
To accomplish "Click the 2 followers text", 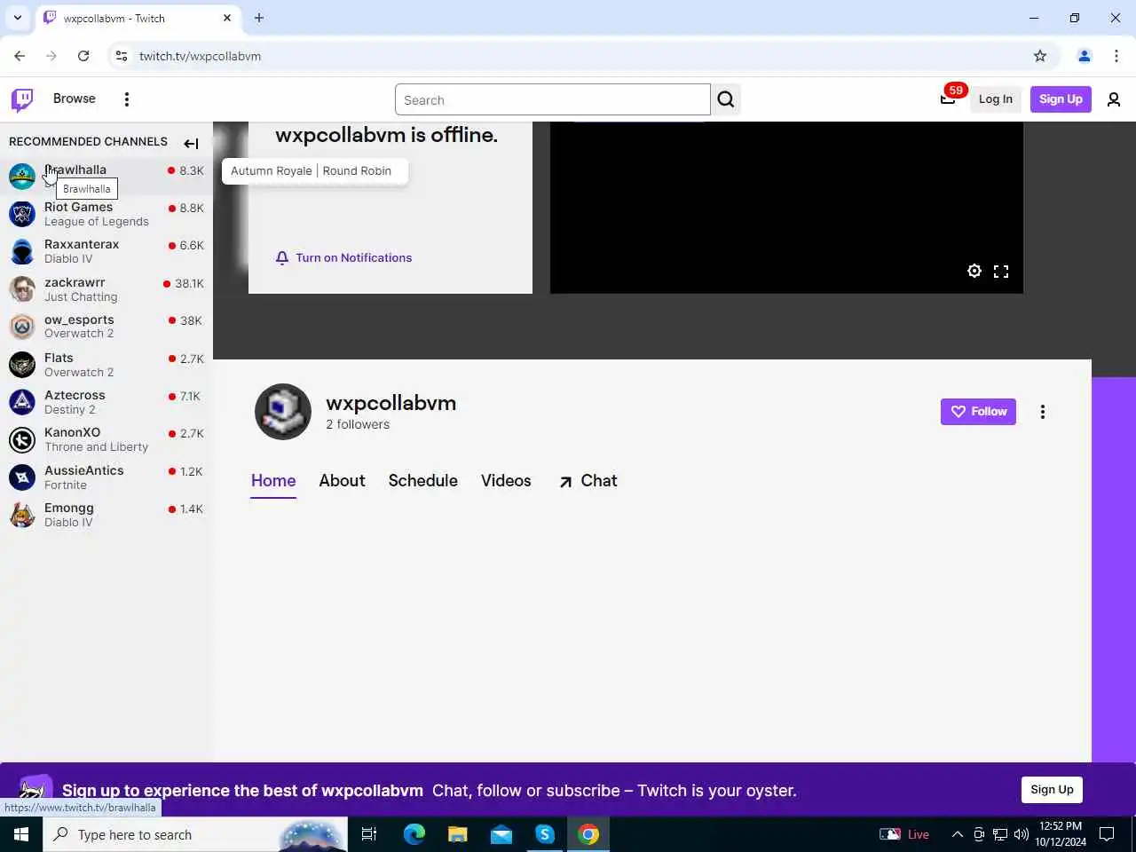I will (x=358, y=424).
